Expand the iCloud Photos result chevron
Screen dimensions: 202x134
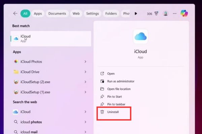point(86,62)
